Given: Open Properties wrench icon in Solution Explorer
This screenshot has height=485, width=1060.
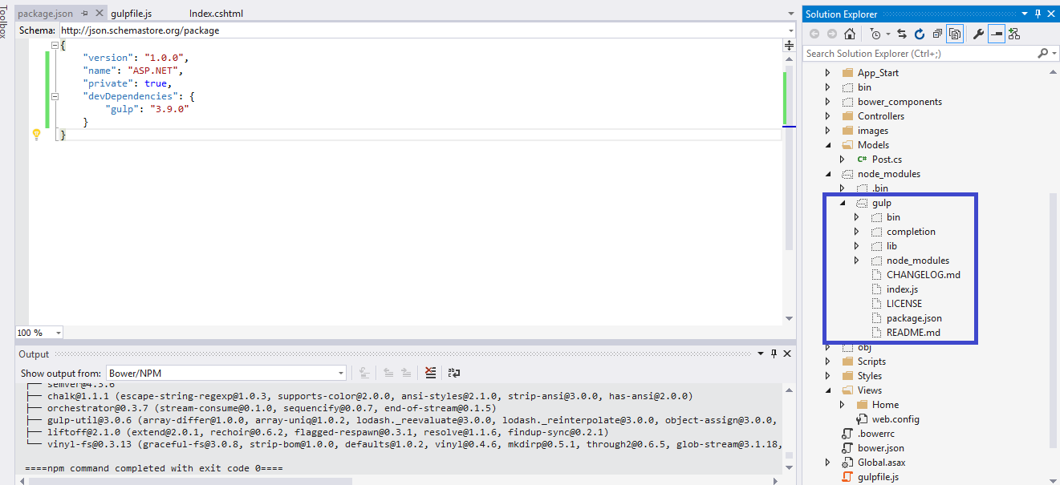Looking at the screenshot, I should (978, 34).
